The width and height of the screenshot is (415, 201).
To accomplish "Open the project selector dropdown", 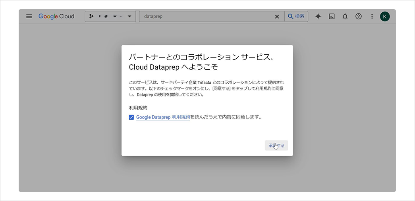I will [110, 16].
